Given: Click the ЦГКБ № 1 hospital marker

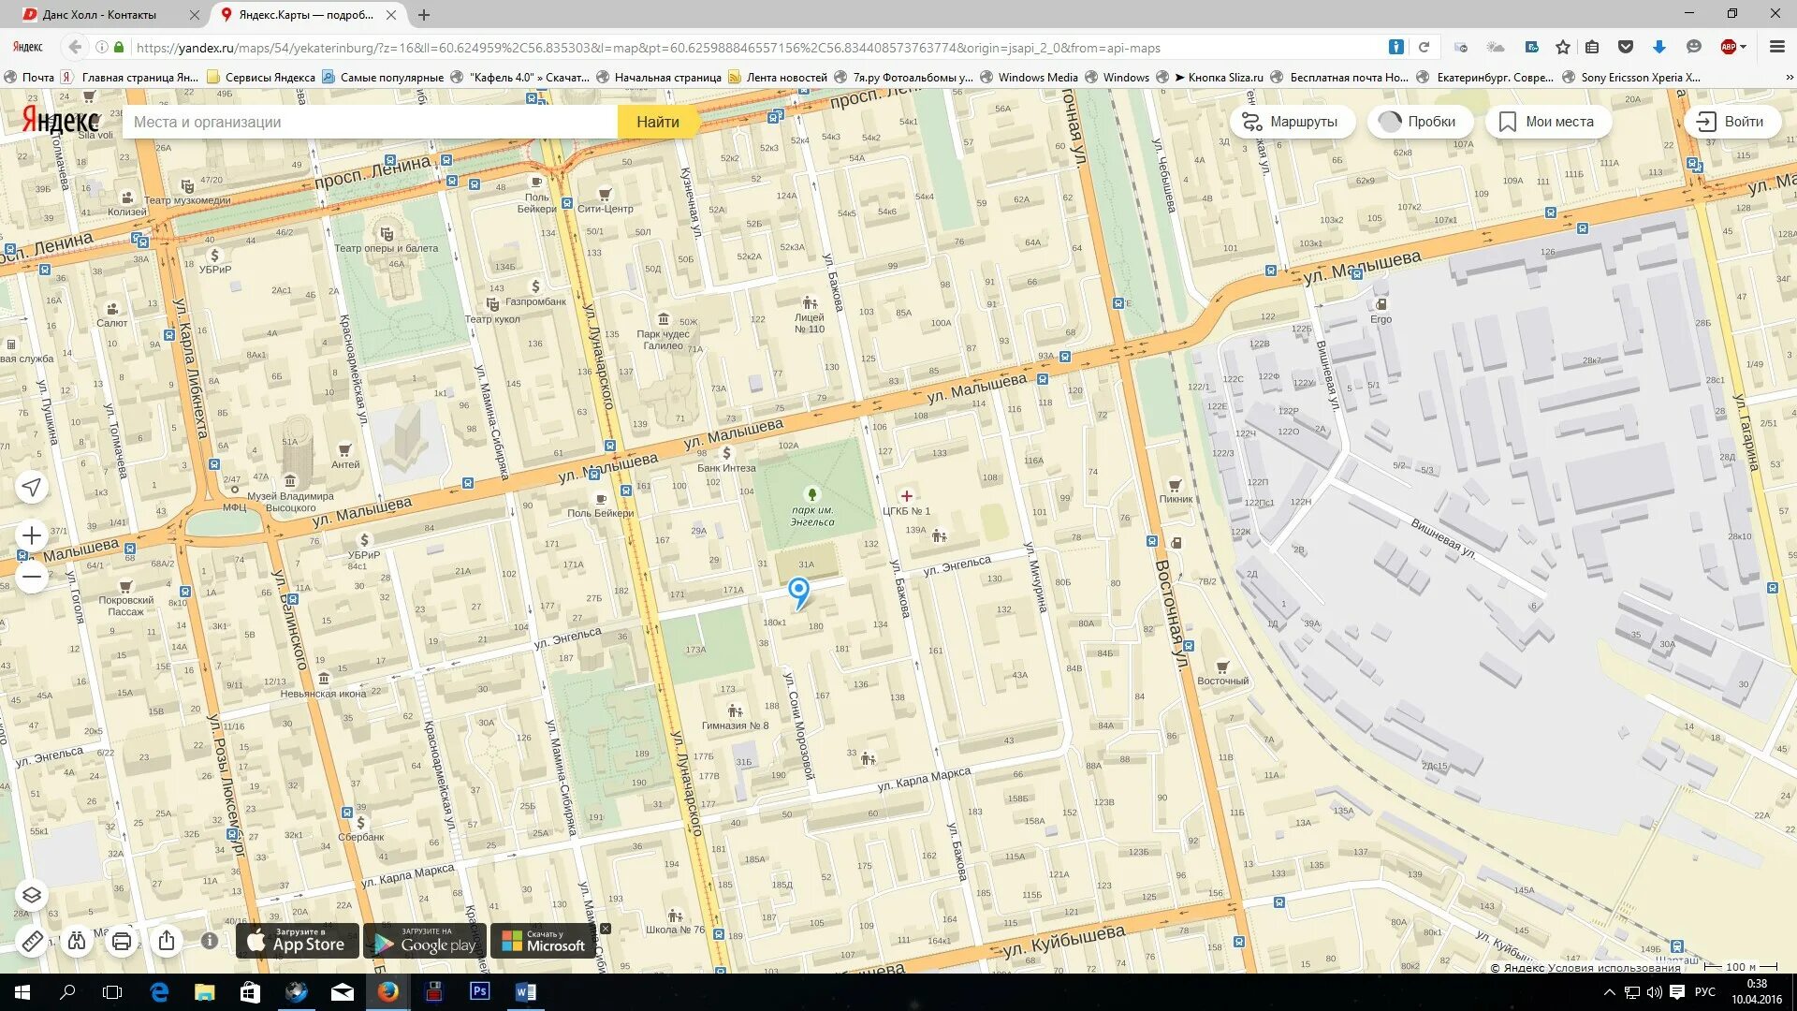Looking at the screenshot, I should [906, 503].
